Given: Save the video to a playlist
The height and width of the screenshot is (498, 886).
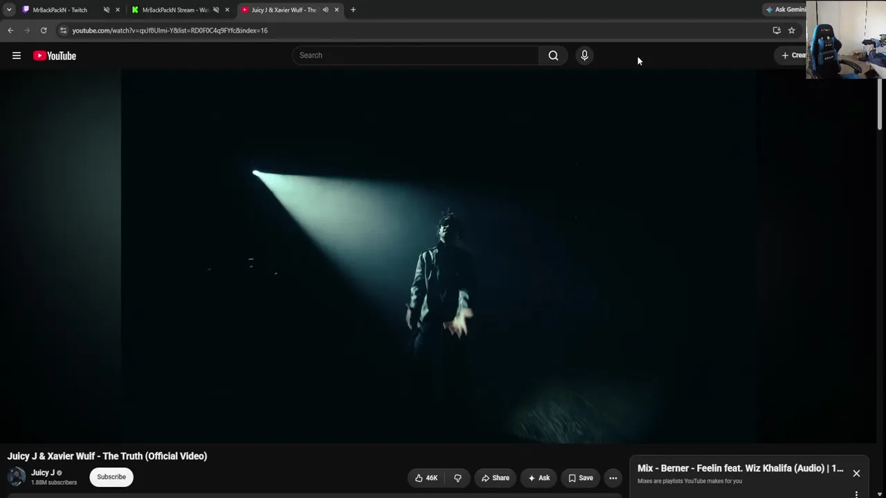Looking at the screenshot, I should 581,478.
